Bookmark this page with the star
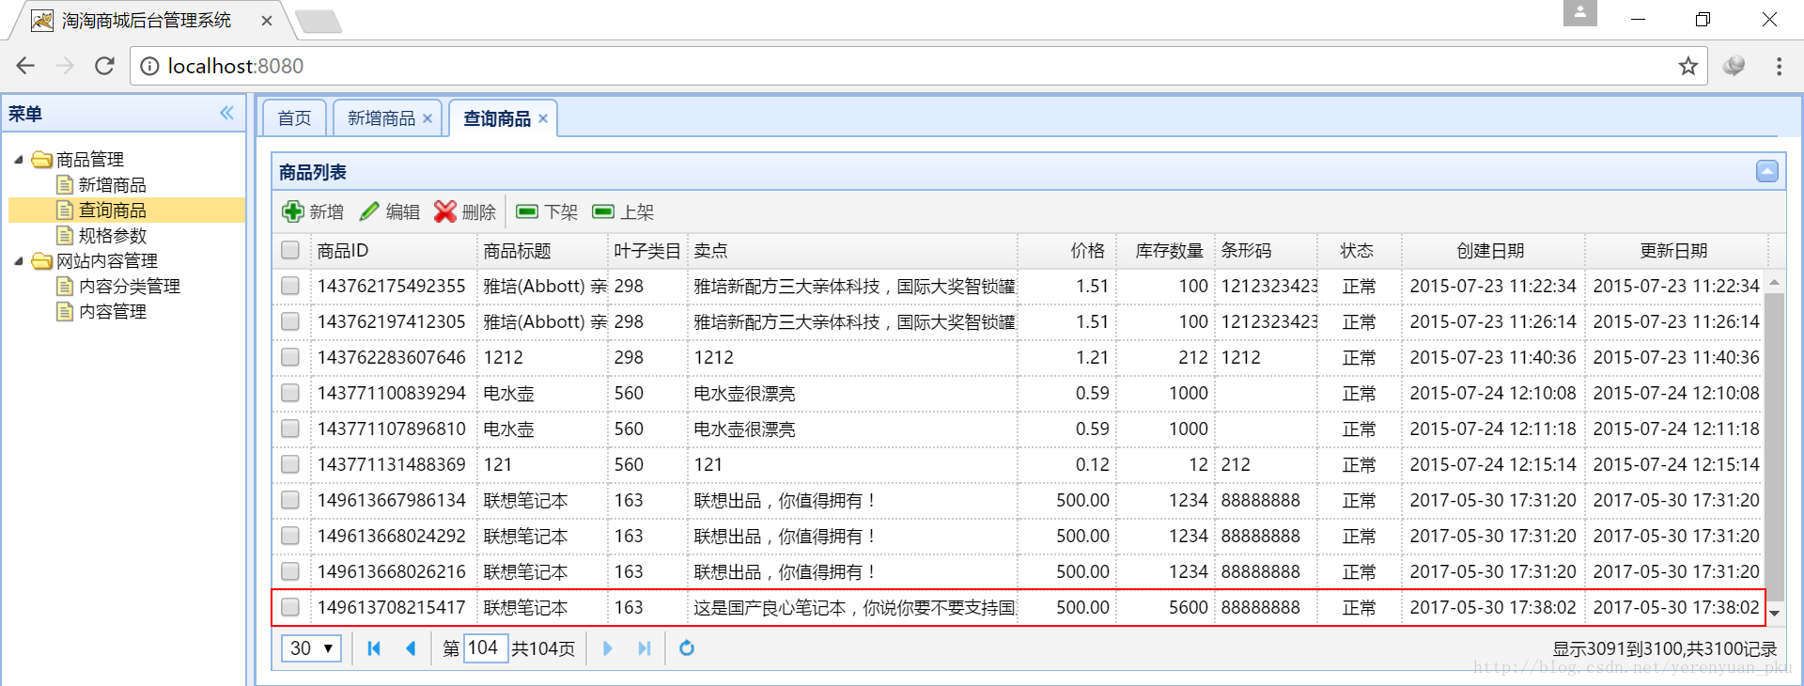 point(1688,66)
